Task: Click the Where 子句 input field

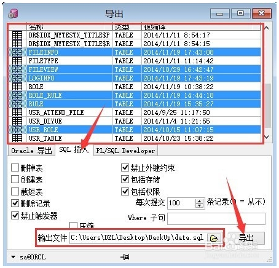Action: click(216, 219)
